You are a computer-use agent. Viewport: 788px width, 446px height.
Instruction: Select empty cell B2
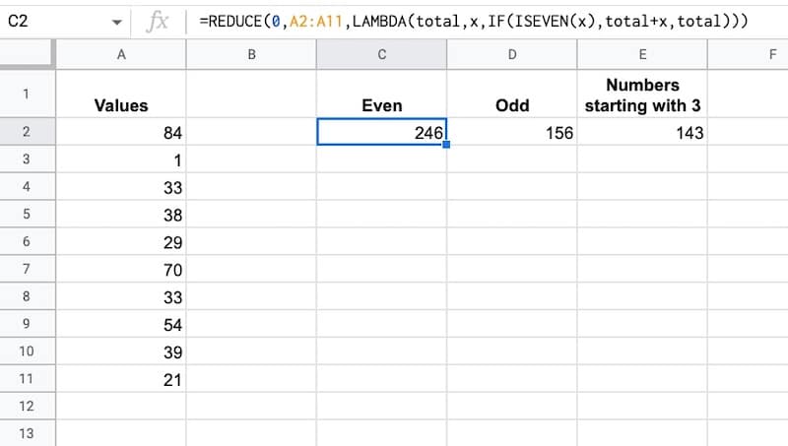click(251, 132)
